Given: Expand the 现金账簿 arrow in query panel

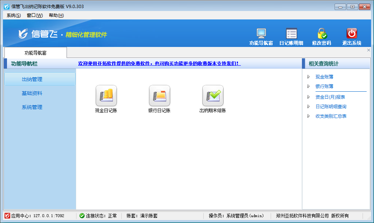Looking at the screenshot, I should 309,77.
